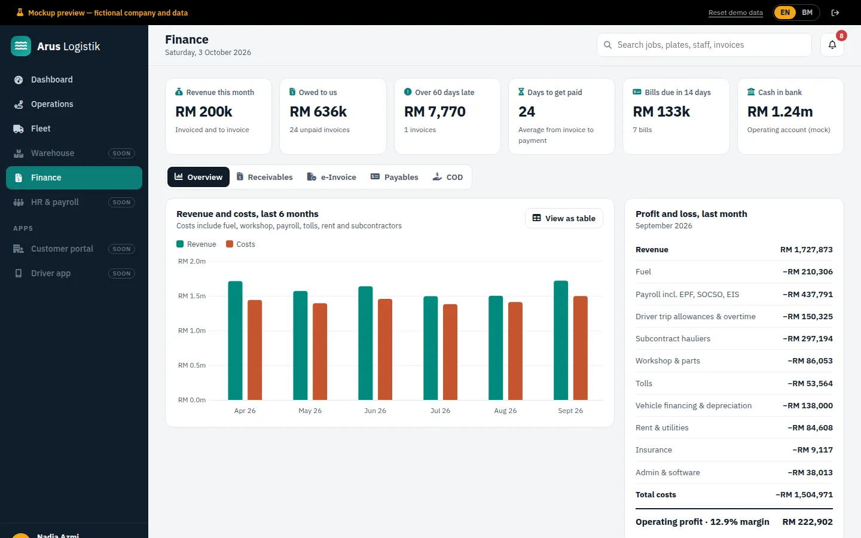Open Customer portal sidebar item
This screenshot has width=861, height=538.
[x=74, y=249]
